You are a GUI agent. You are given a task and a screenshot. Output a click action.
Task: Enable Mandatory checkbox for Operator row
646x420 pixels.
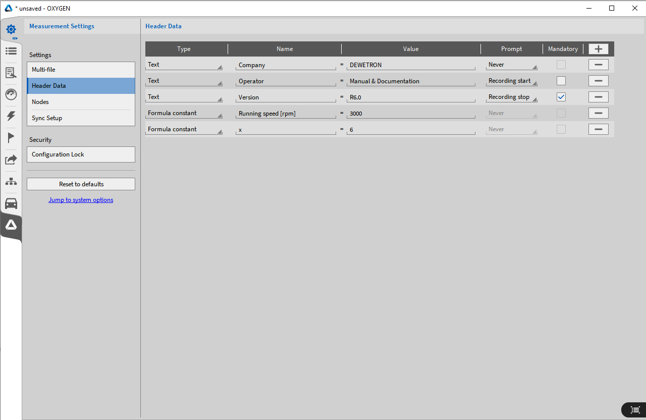coord(561,81)
